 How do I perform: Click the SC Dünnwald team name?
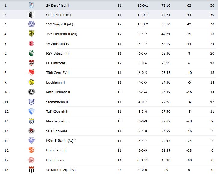tap(57, 131)
